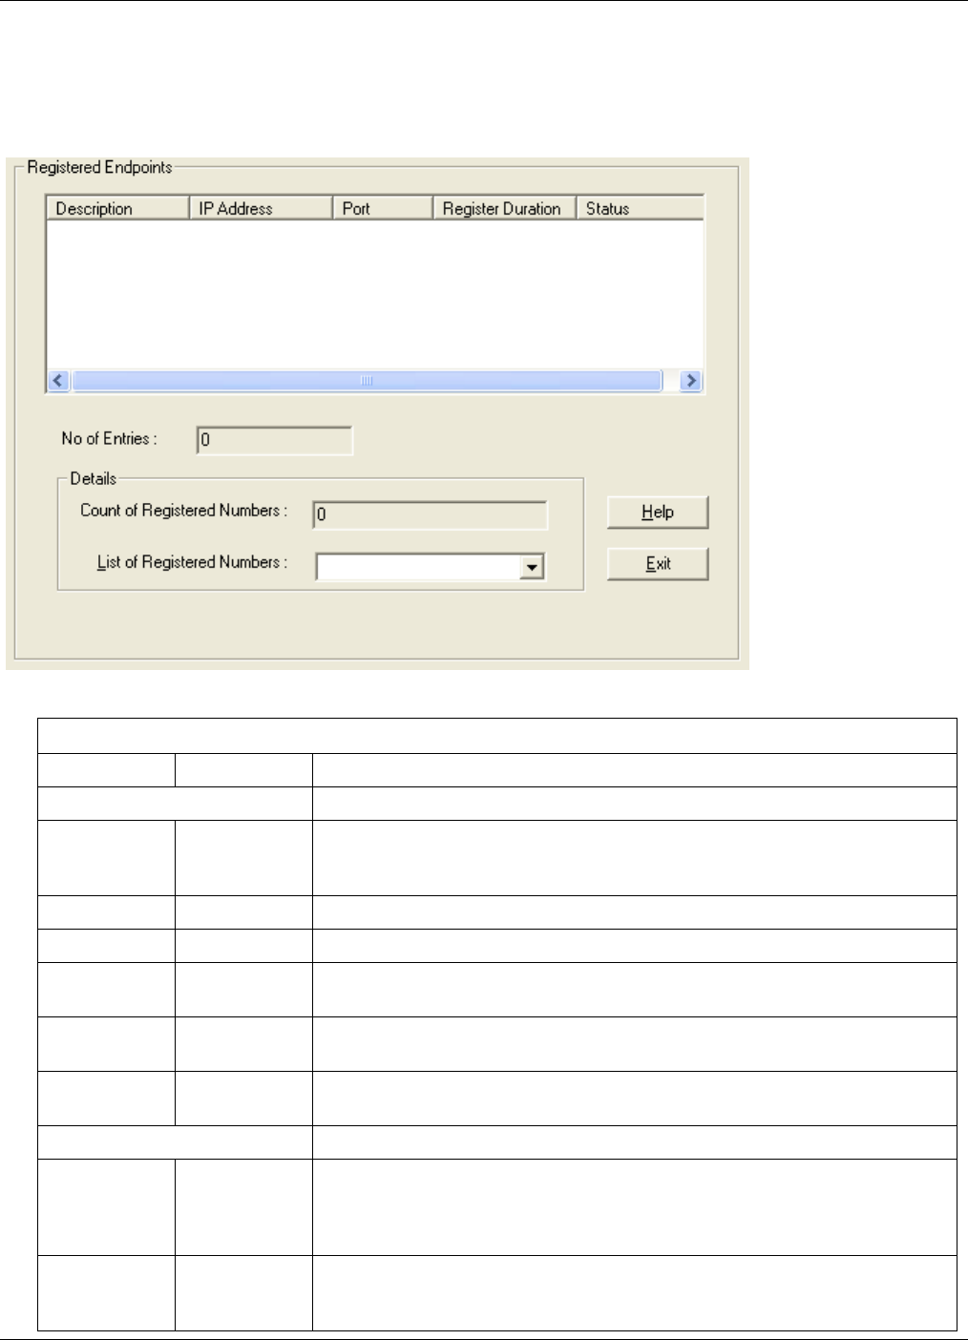The height and width of the screenshot is (1340, 968).
Task: Click the Details group box title
Action: (93, 478)
